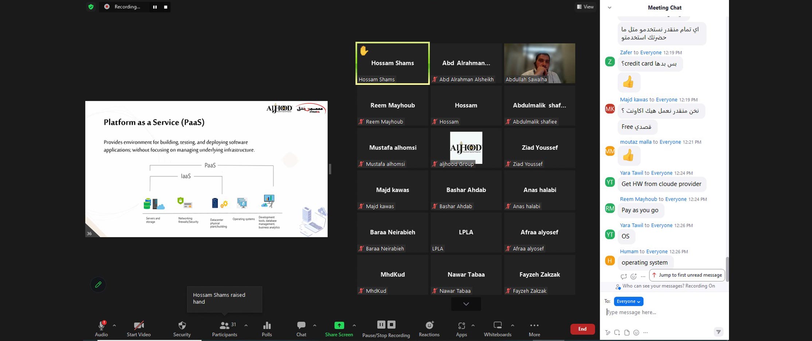Click the red End meeting button

tap(582, 329)
